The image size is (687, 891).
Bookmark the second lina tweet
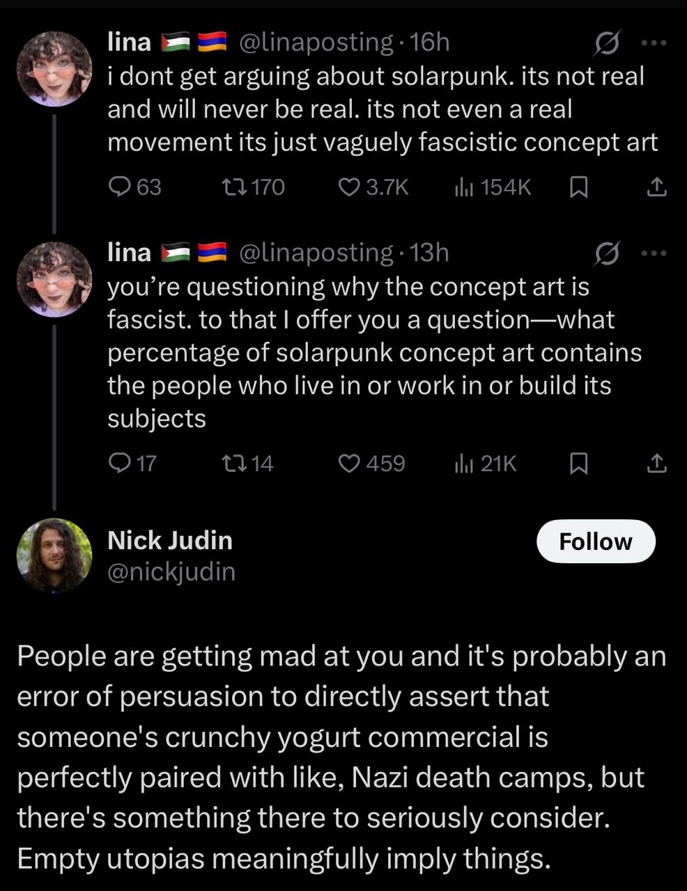tap(578, 463)
